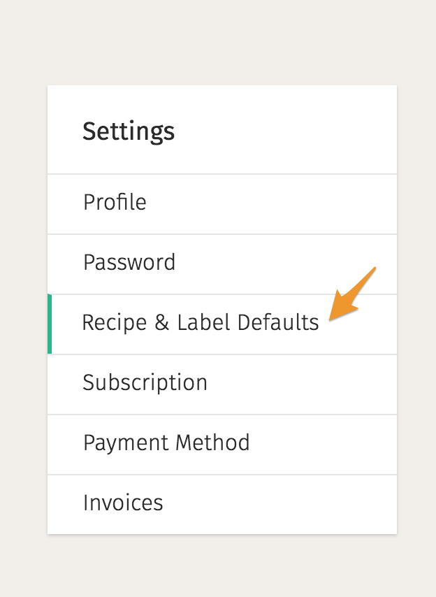The width and height of the screenshot is (436, 597).
Task: Click empty space right of Invoices row
Action: (279, 505)
